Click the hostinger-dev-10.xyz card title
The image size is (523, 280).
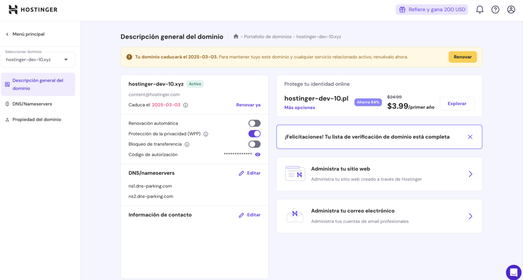pos(156,84)
